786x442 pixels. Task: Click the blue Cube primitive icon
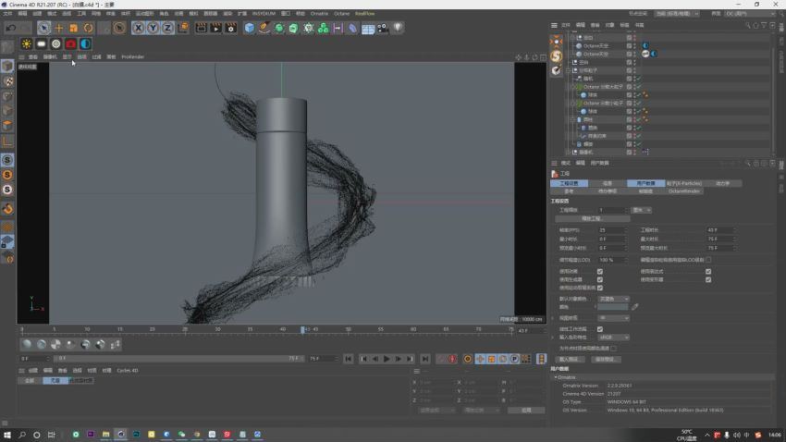[249, 28]
